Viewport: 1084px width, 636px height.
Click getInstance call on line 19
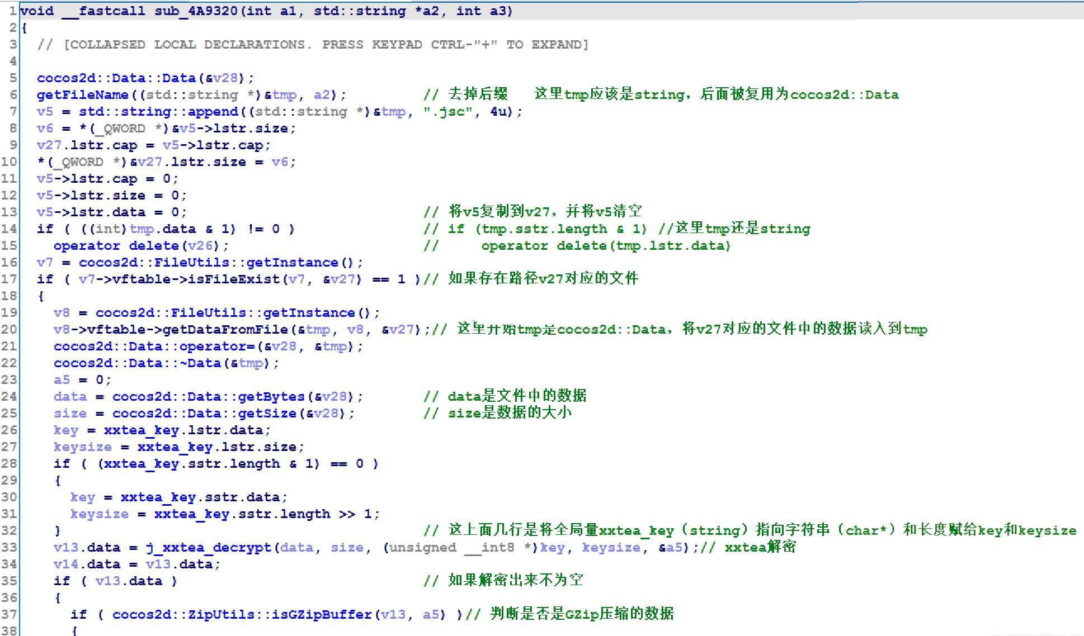click(x=309, y=313)
